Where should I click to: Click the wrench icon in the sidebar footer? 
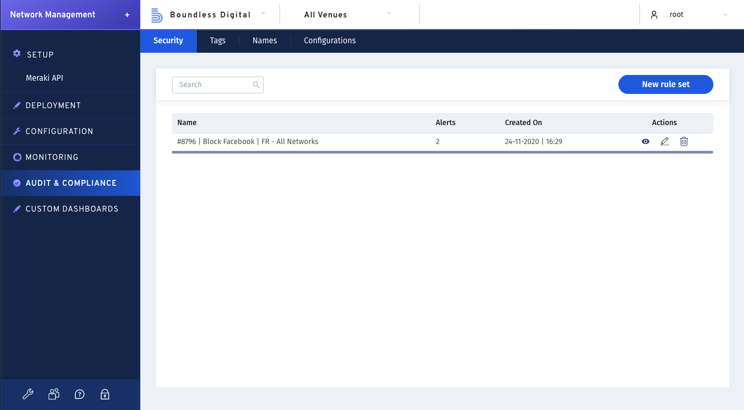(28, 394)
